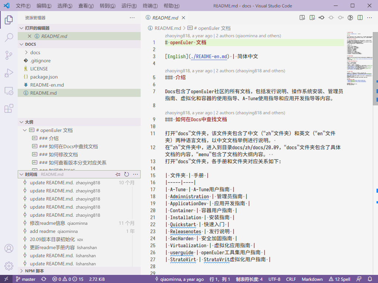Open the Search view in activity bar
Viewport: 378px width, 283px height.
click(9, 37)
